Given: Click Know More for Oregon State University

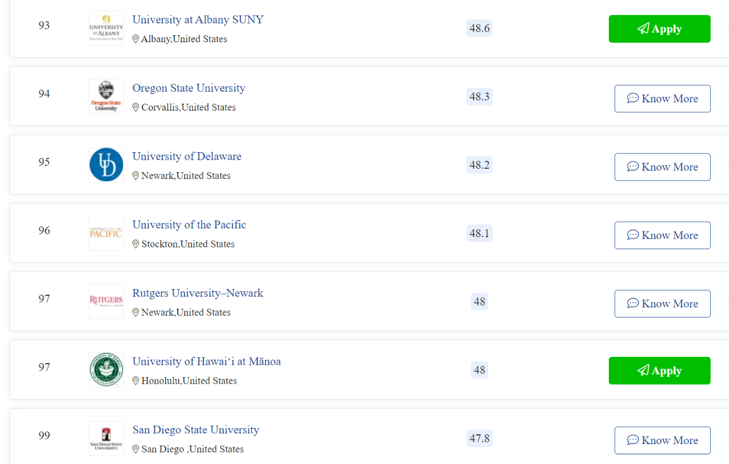Looking at the screenshot, I should click(662, 99).
